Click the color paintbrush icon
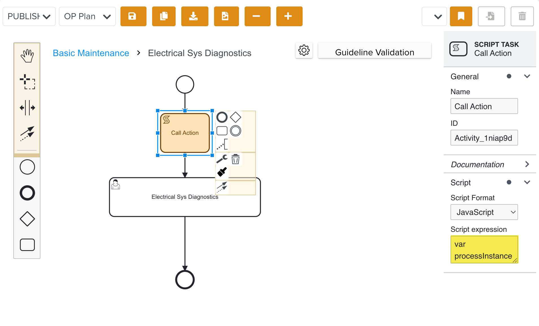The height and width of the screenshot is (326, 539). [x=222, y=172]
